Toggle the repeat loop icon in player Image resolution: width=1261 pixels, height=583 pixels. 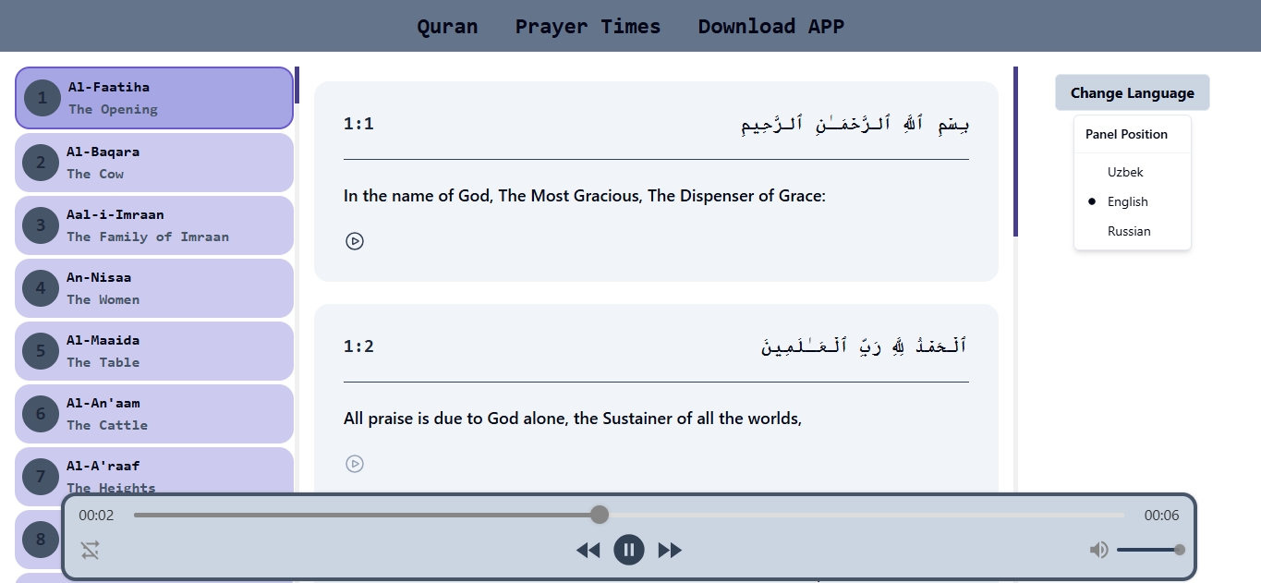[90, 551]
